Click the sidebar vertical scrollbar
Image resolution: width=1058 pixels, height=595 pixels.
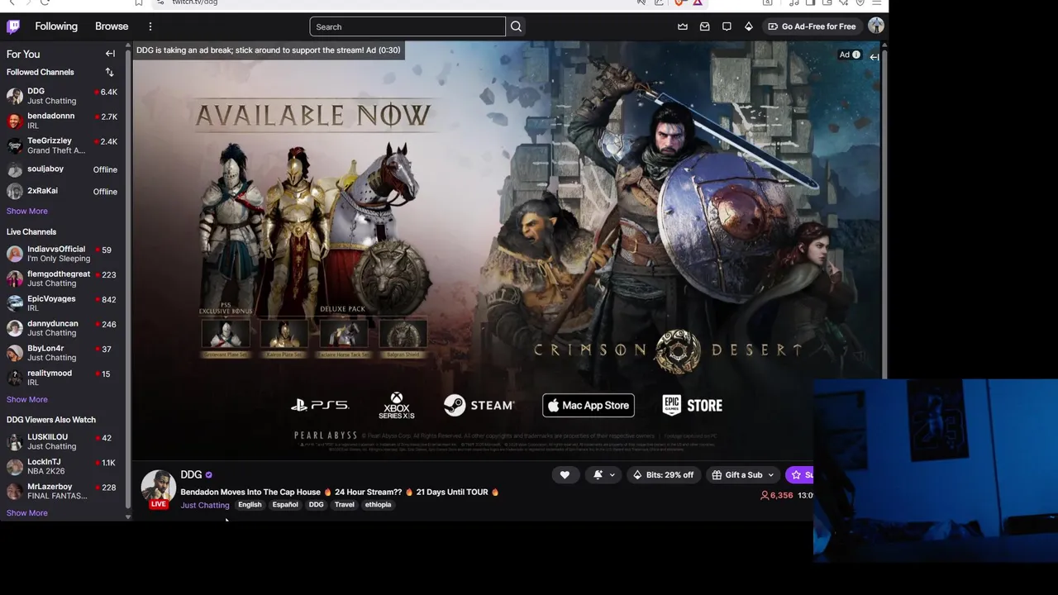(x=127, y=281)
